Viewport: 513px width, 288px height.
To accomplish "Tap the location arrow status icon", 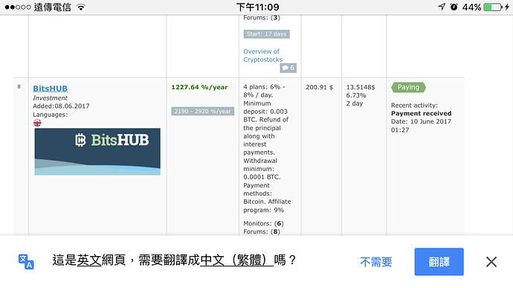I will tap(442, 7).
